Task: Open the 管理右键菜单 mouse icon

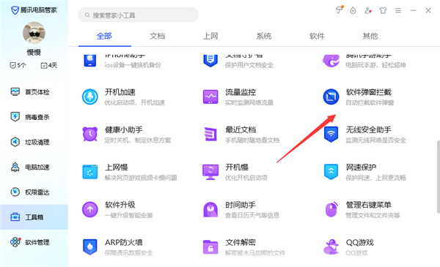Action: [x=331, y=209]
